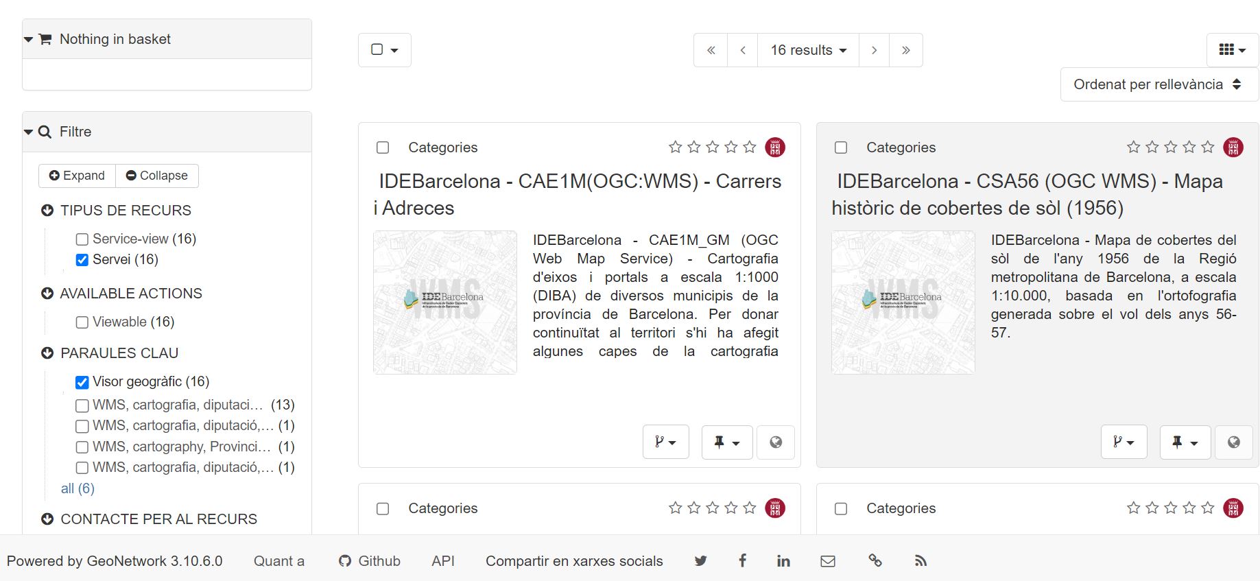Go to first results page
Viewport: 1260px width, 581px height.
(x=711, y=50)
